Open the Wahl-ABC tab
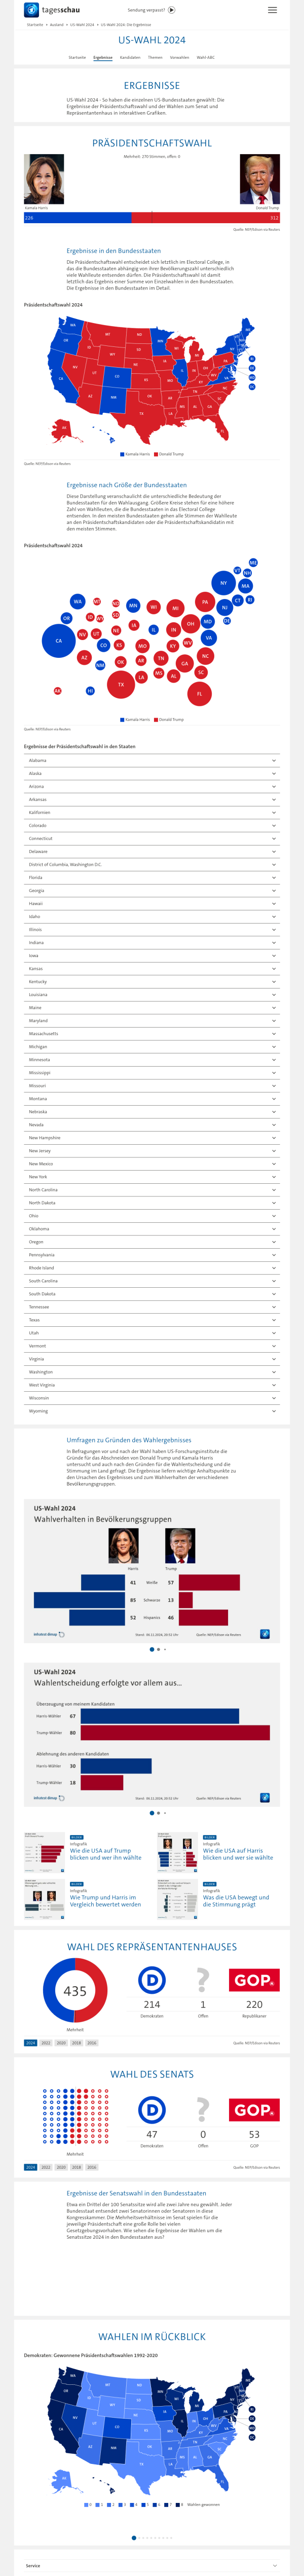The height and width of the screenshot is (2576, 304). coord(205,57)
